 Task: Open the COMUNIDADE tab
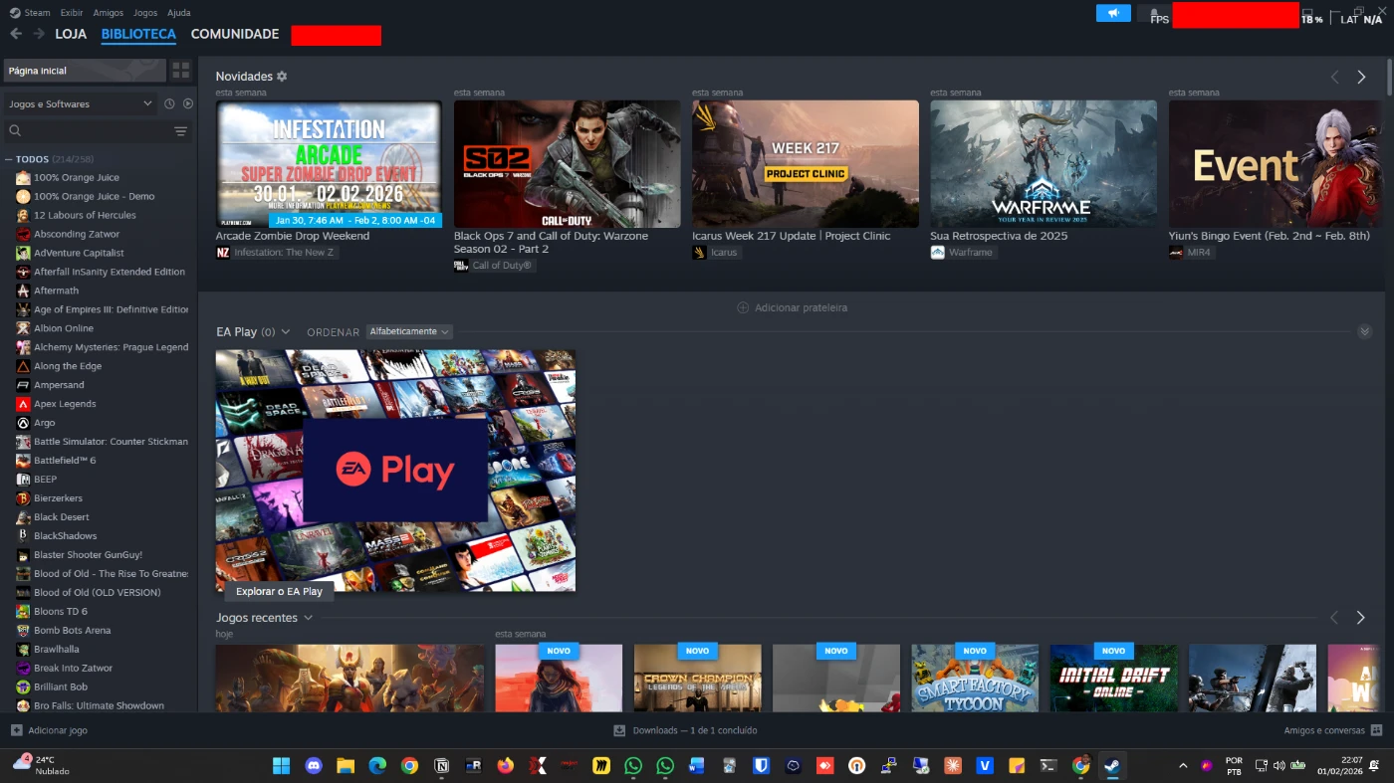pos(235,34)
